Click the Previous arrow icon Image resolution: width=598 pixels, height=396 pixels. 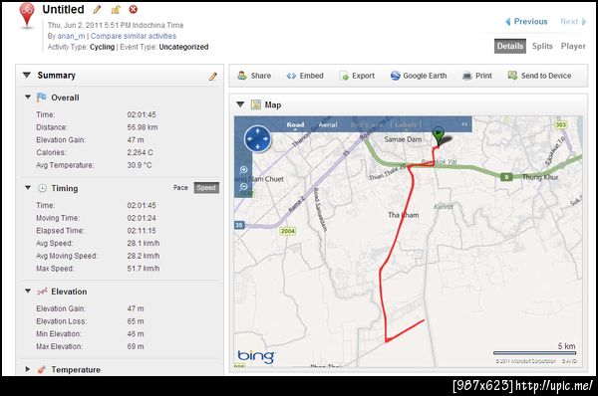[508, 22]
